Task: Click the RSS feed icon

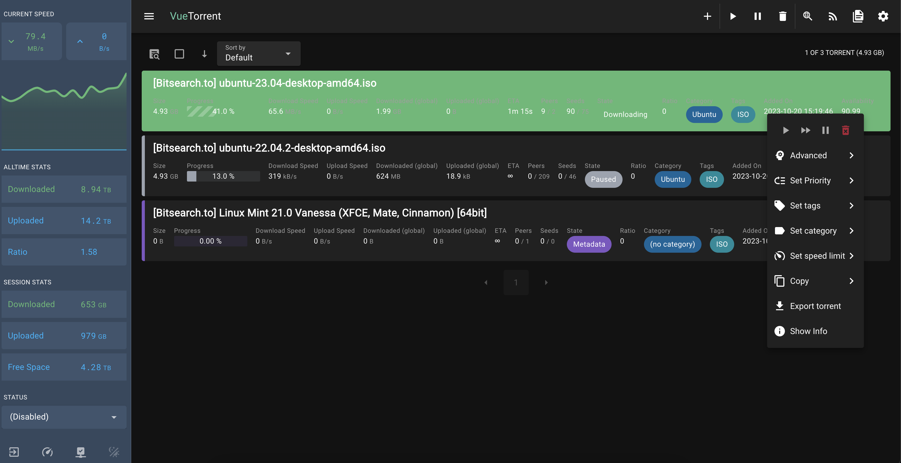Action: (832, 16)
